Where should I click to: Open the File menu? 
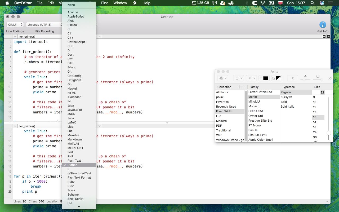click(39, 3)
